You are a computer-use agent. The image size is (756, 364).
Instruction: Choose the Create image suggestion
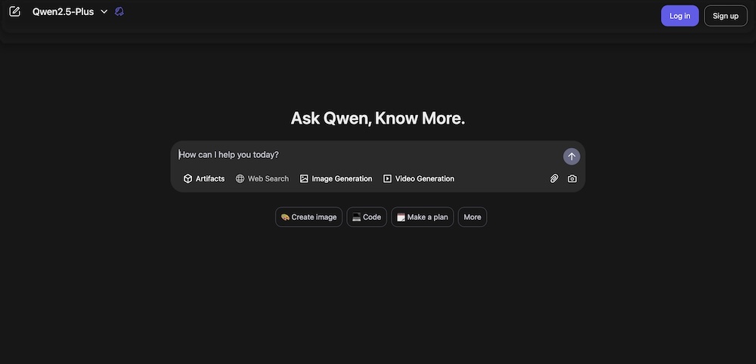[308, 217]
